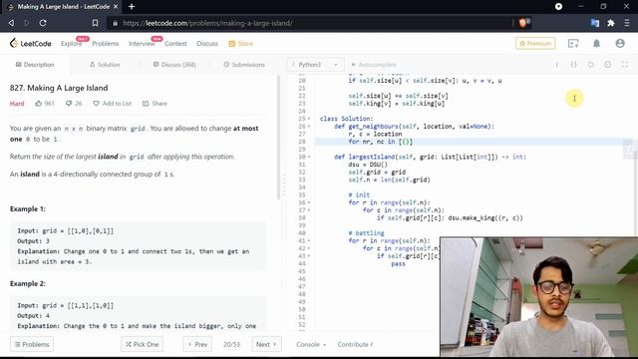This screenshot has width=638, height=359.
Task: Expand the Console panel
Action: click(311, 344)
